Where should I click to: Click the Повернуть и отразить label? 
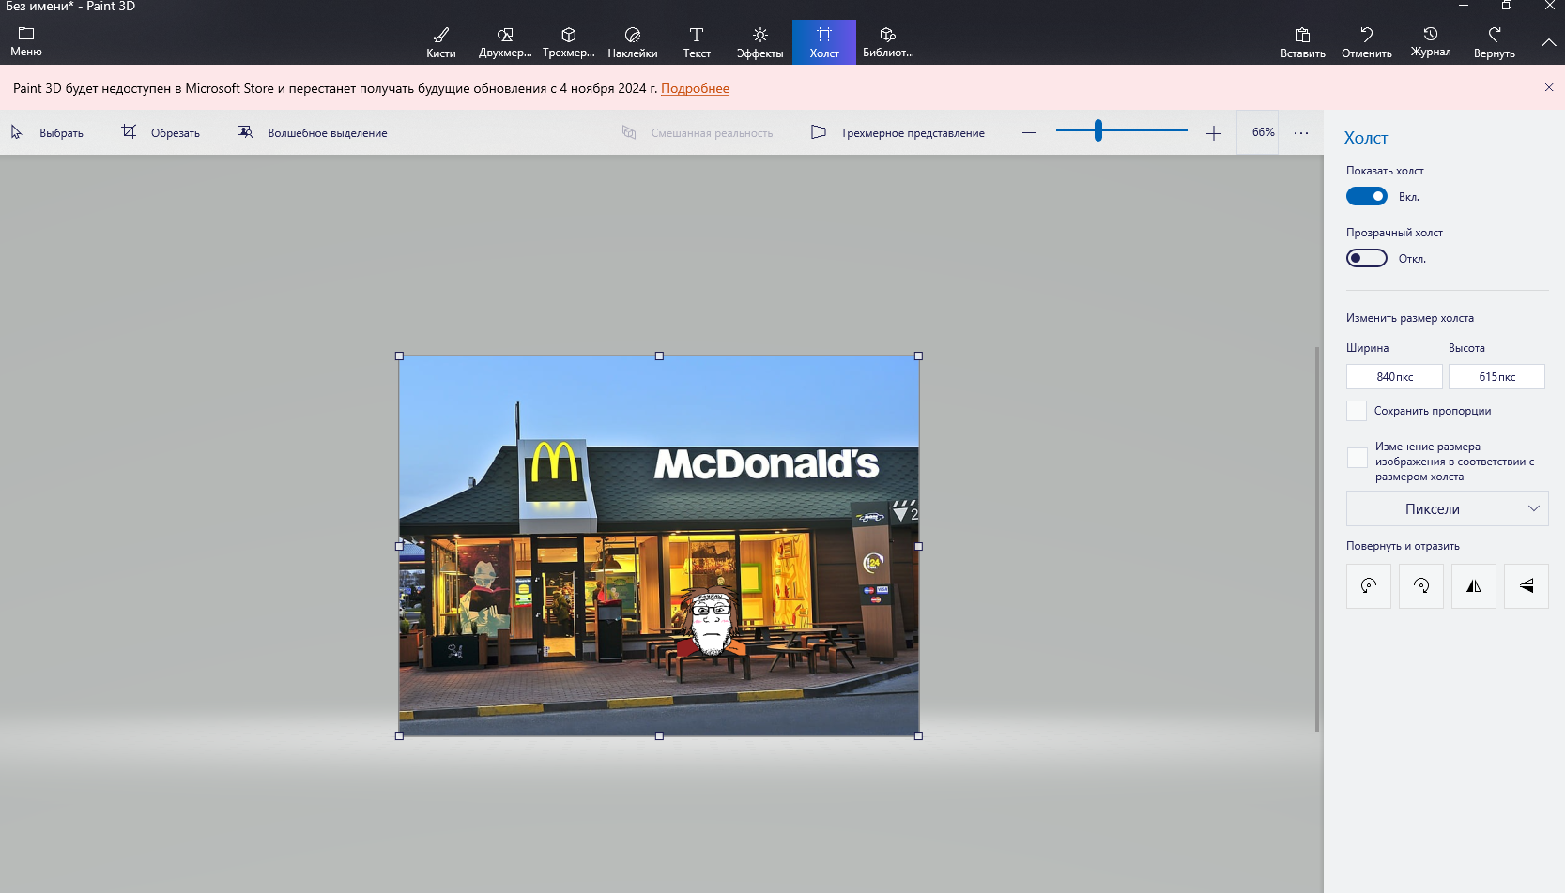1403,546
